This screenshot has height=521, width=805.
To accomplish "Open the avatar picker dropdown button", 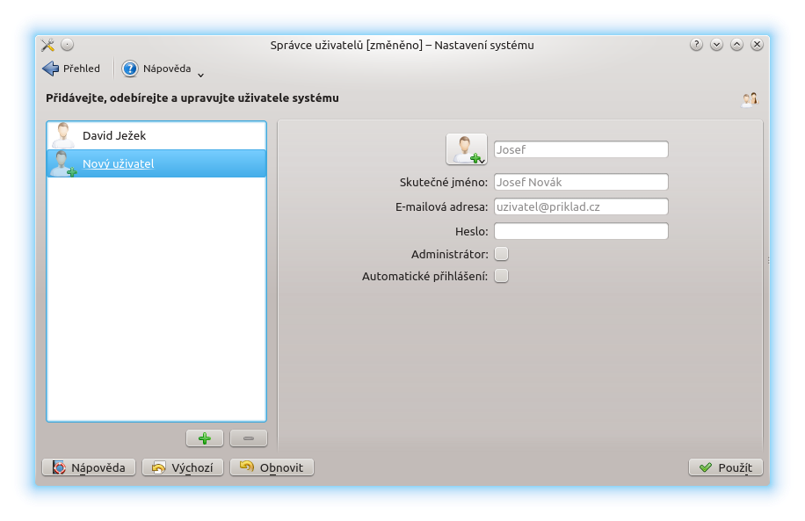I will (466, 149).
